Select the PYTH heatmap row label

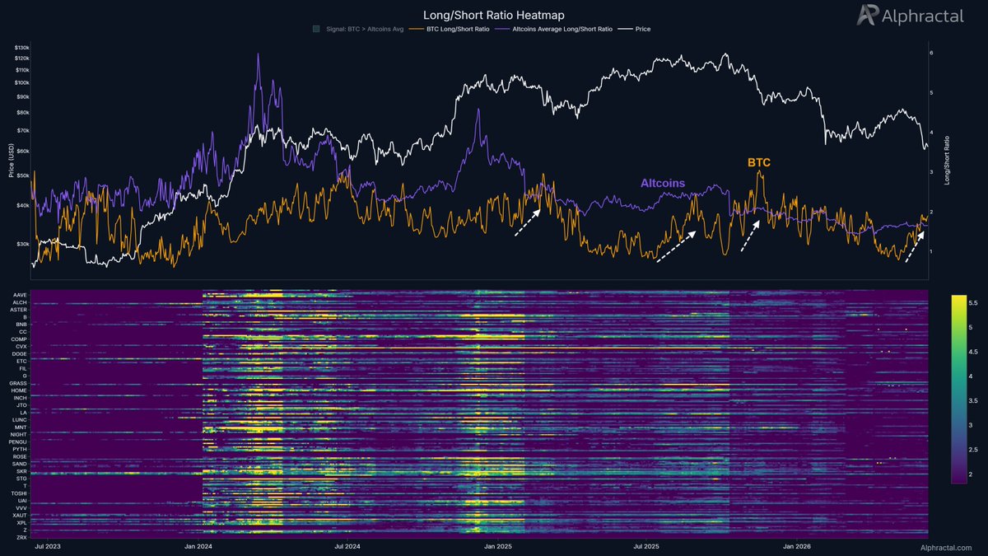point(21,450)
